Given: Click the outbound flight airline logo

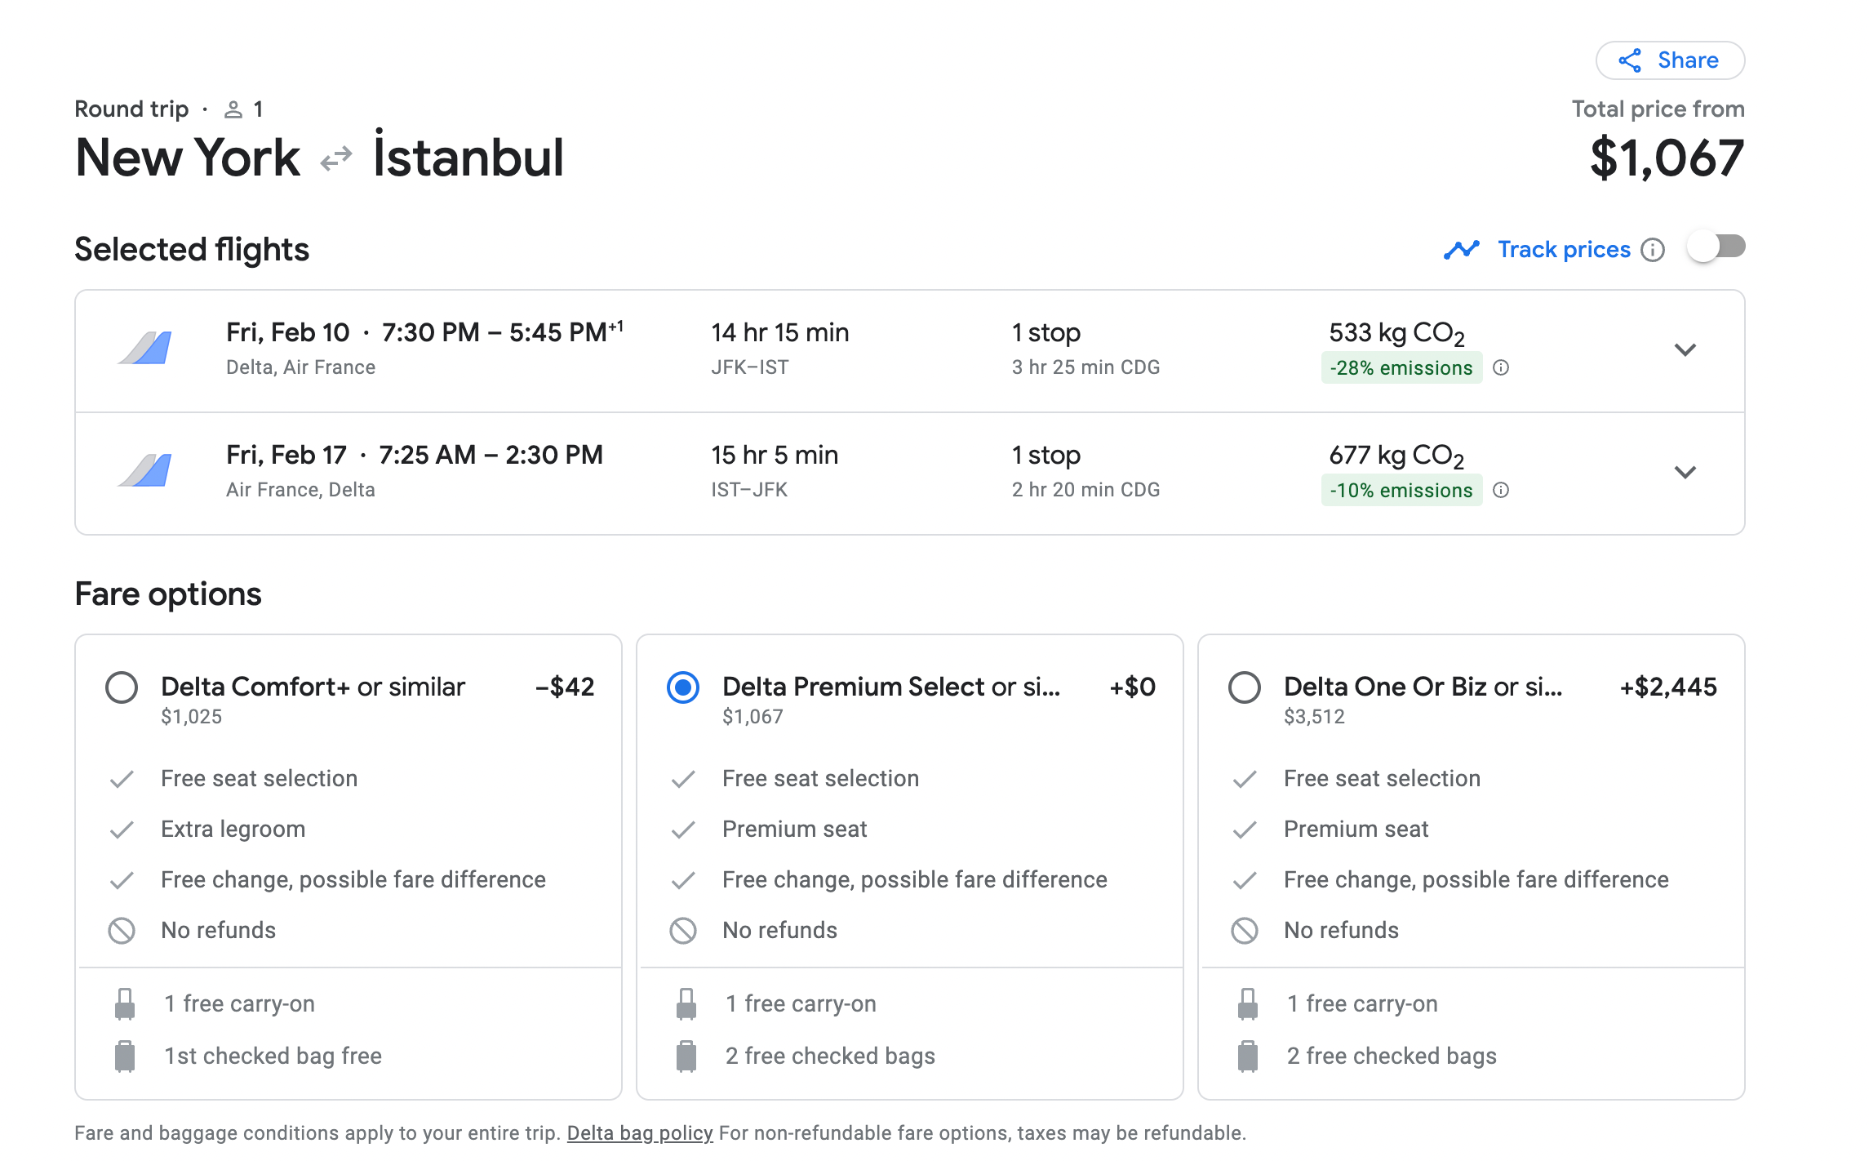Looking at the screenshot, I should [146, 349].
